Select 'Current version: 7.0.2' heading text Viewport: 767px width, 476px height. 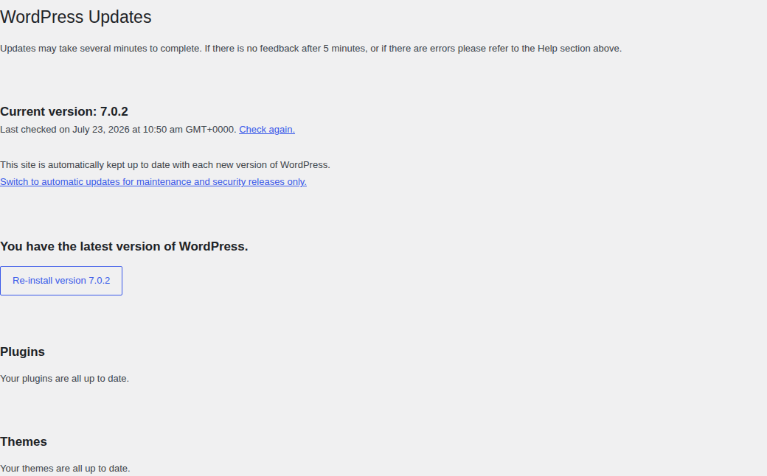point(64,111)
